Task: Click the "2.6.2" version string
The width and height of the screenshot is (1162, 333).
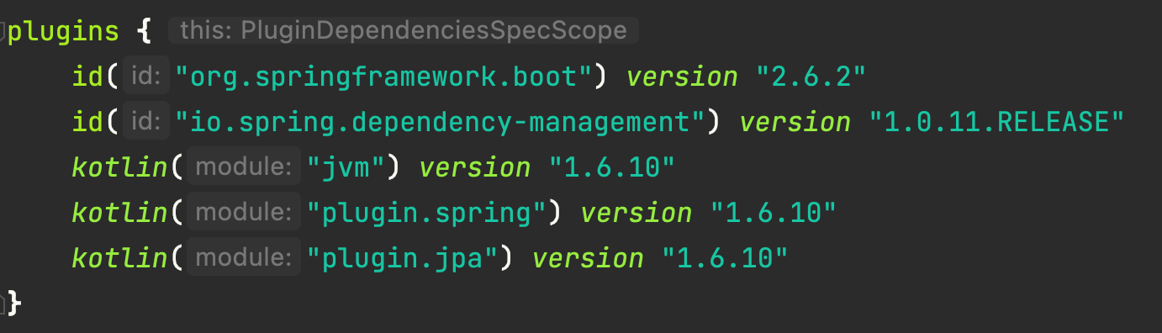Action: click(x=811, y=77)
